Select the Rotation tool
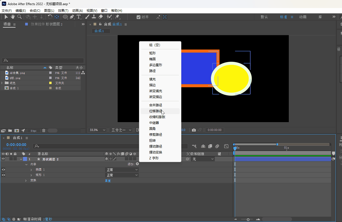This screenshot has height=222, width=342. tap(50, 17)
